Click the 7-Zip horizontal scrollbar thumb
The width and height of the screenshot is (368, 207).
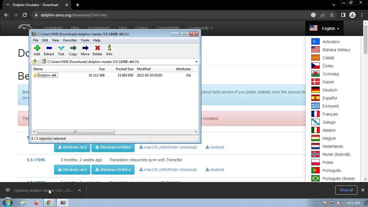[x=75, y=132]
